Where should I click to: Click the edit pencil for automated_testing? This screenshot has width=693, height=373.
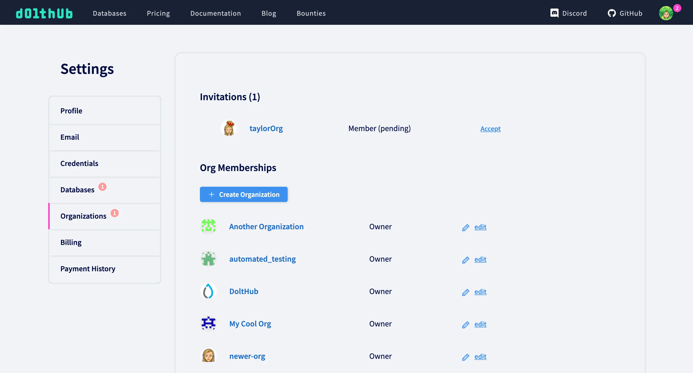click(466, 260)
